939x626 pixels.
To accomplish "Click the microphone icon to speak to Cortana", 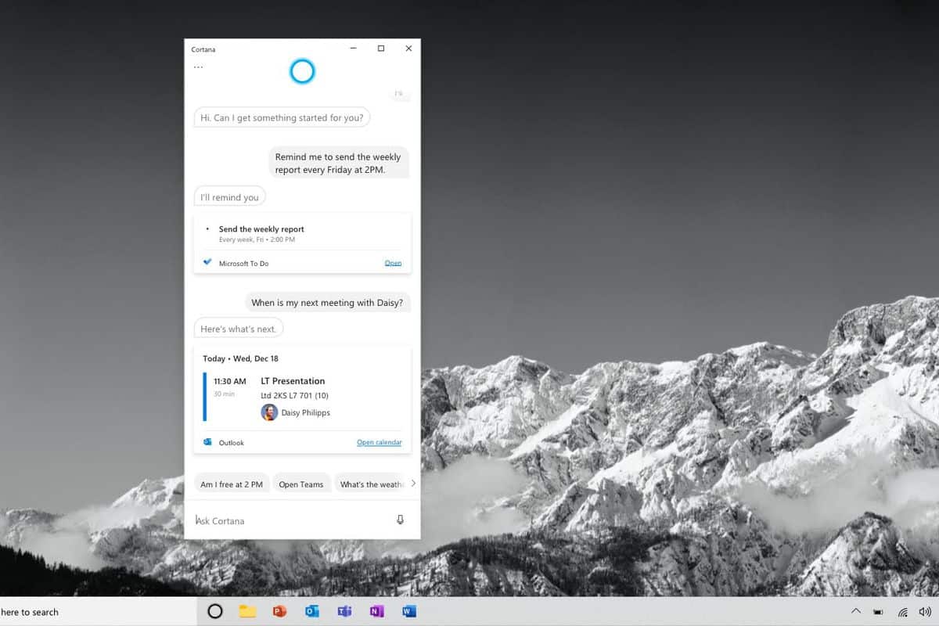I will point(400,520).
